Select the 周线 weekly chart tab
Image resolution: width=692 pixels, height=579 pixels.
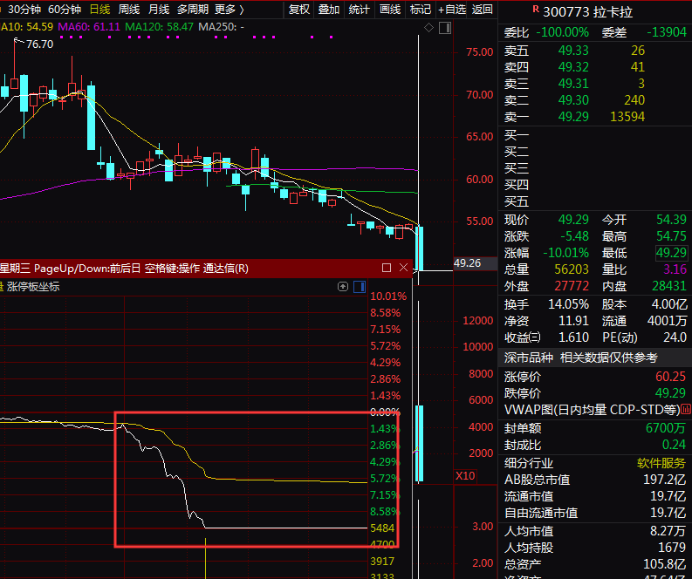click(128, 10)
